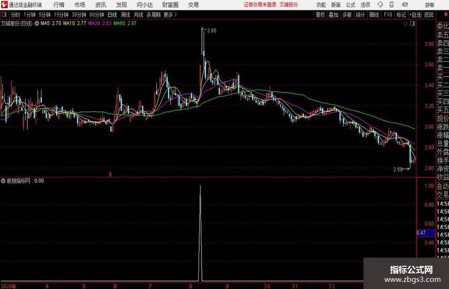Open the 行情 menu
This screenshot has height=289, width=449.
pyautogui.click(x=59, y=5)
